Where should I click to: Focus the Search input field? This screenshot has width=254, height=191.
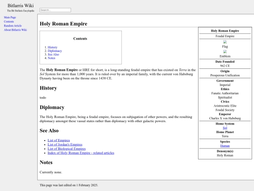55,10
